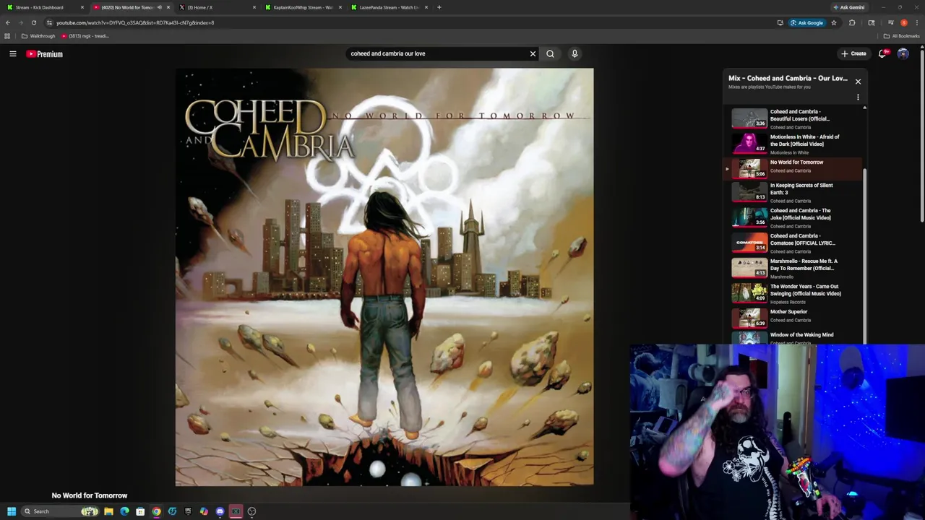The height and width of the screenshot is (520, 925).
Task: Mute tab via speaker icon
Action: tap(159, 7)
